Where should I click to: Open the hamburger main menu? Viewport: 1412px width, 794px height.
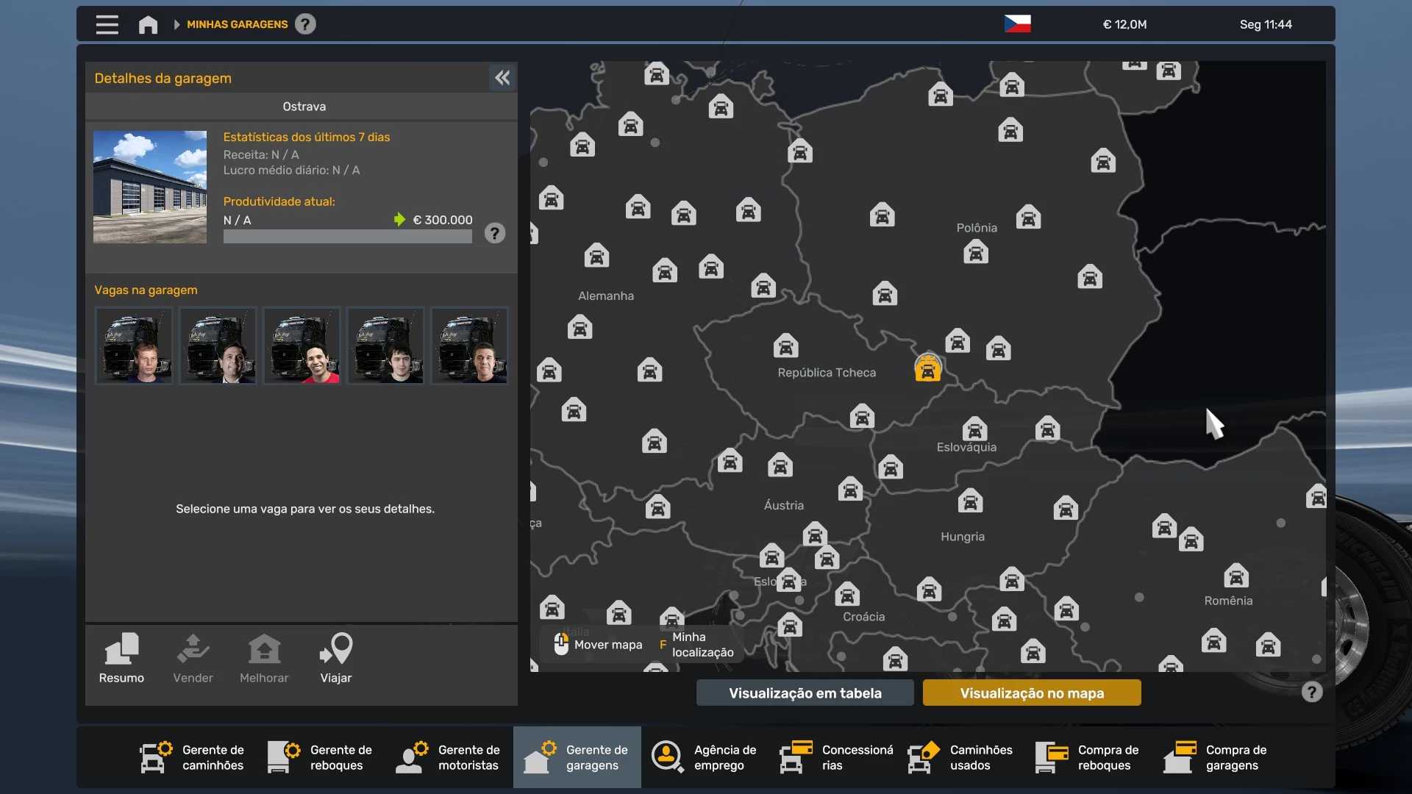click(x=107, y=24)
